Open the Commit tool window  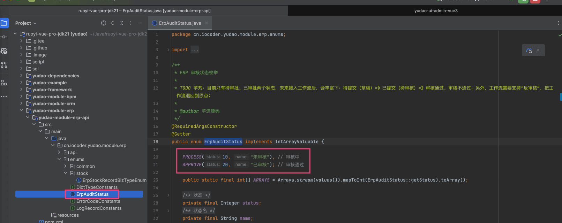(x=4, y=37)
